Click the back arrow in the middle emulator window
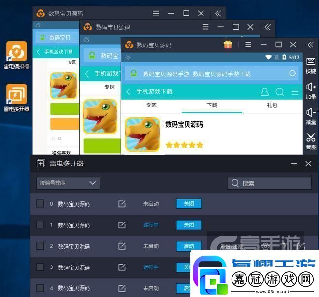Image resolution: width=319 pixels, height=297 pixels. tap(87, 74)
